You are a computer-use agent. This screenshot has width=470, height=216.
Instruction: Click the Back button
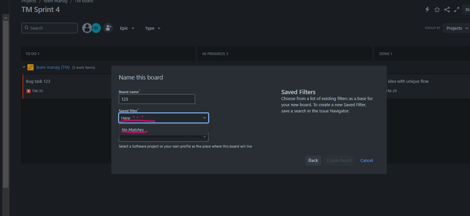pyautogui.click(x=313, y=160)
